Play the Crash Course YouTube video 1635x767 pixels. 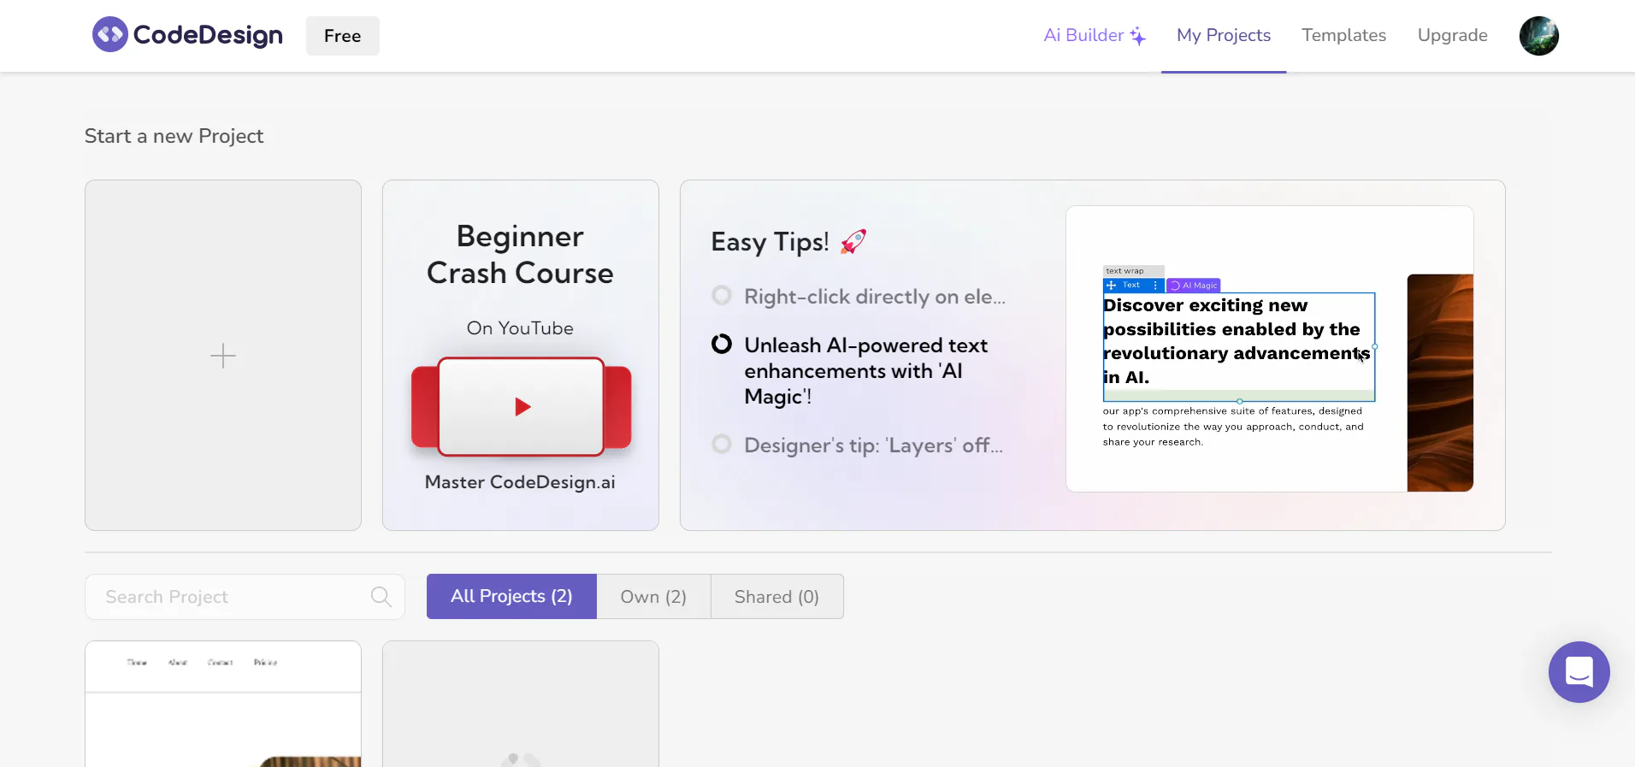pos(522,407)
